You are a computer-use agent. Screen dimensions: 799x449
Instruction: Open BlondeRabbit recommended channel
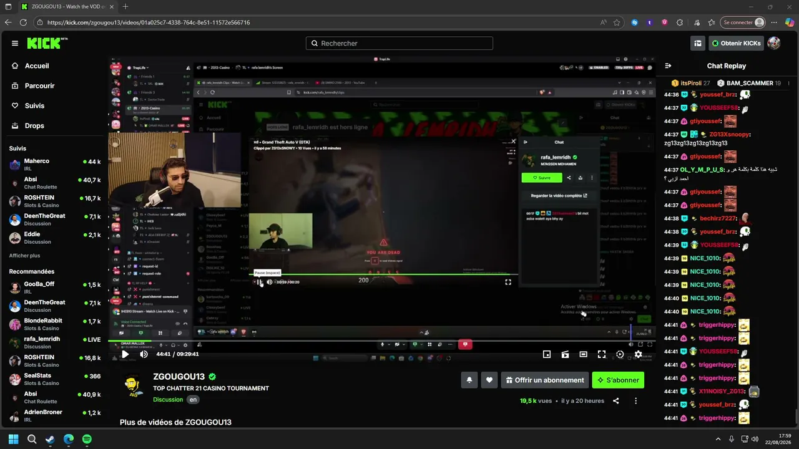click(x=54, y=324)
